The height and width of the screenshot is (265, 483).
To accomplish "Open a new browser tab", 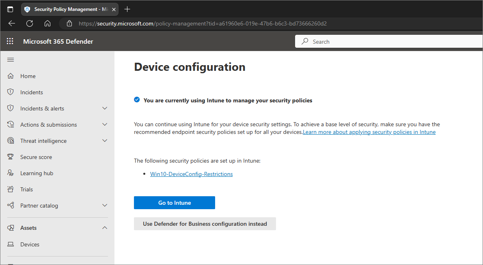I will (x=127, y=9).
